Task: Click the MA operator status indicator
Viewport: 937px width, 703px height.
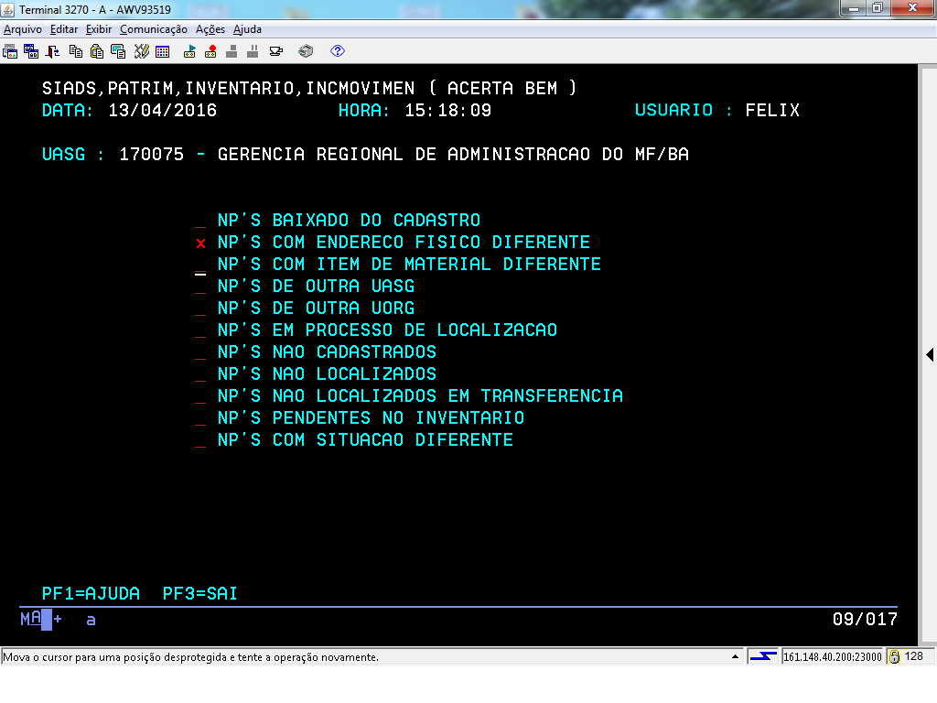Action: click(x=31, y=619)
